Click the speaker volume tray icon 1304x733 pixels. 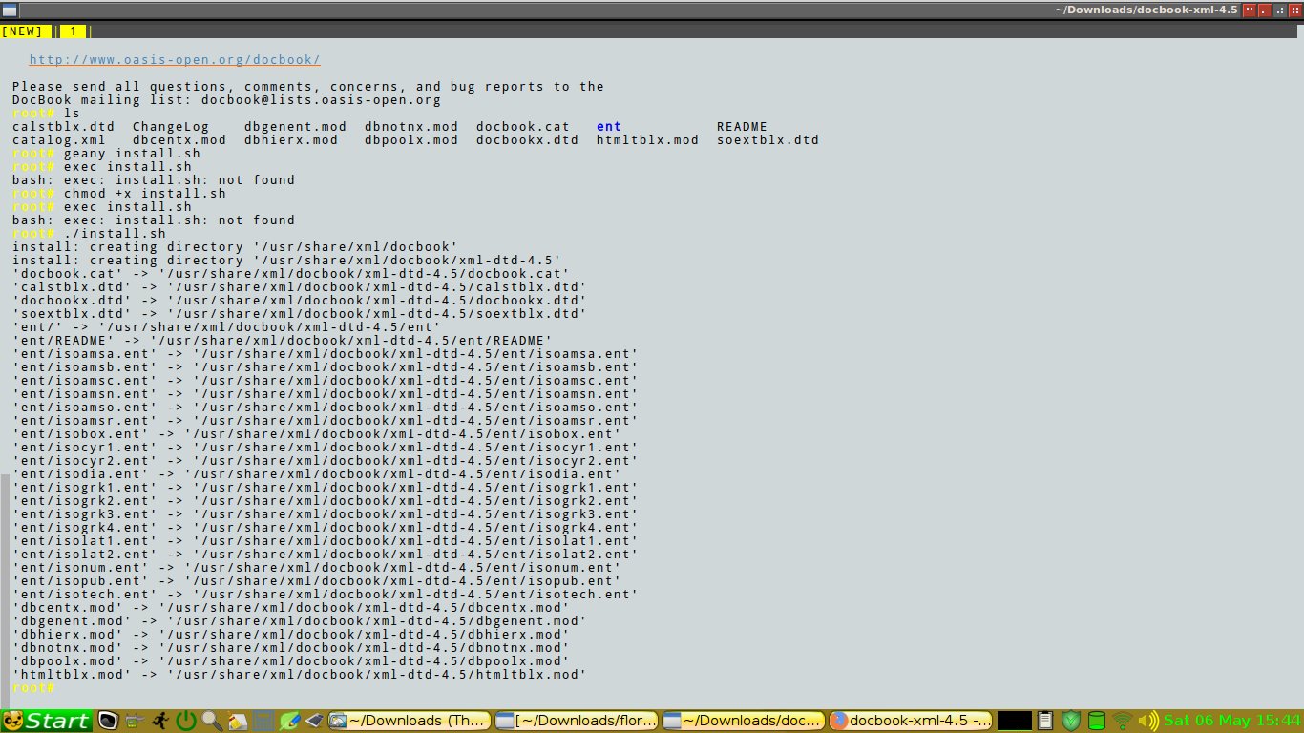1148,721
